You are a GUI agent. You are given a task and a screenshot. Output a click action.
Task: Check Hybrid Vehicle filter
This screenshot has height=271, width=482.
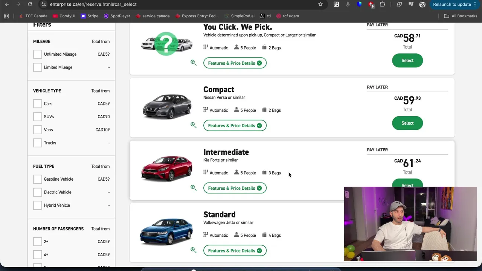click(38, 205)
